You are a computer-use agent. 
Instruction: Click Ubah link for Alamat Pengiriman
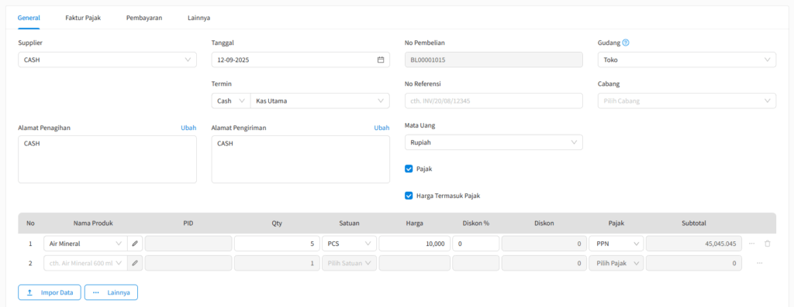click(x=381, y=128)
